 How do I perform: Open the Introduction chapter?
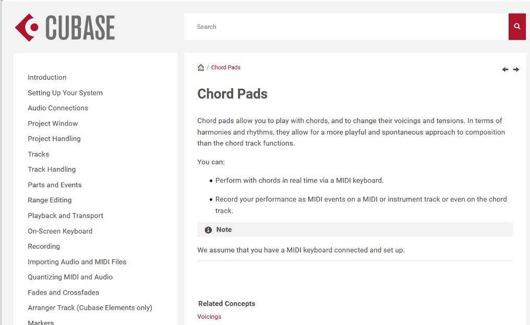coord(47,77)
